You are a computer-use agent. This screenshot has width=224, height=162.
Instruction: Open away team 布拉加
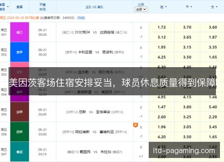(x=106, y=152)
